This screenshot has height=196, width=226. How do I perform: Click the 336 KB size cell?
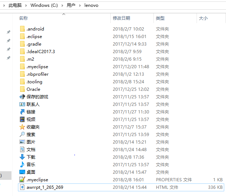(x=215, y=187)
